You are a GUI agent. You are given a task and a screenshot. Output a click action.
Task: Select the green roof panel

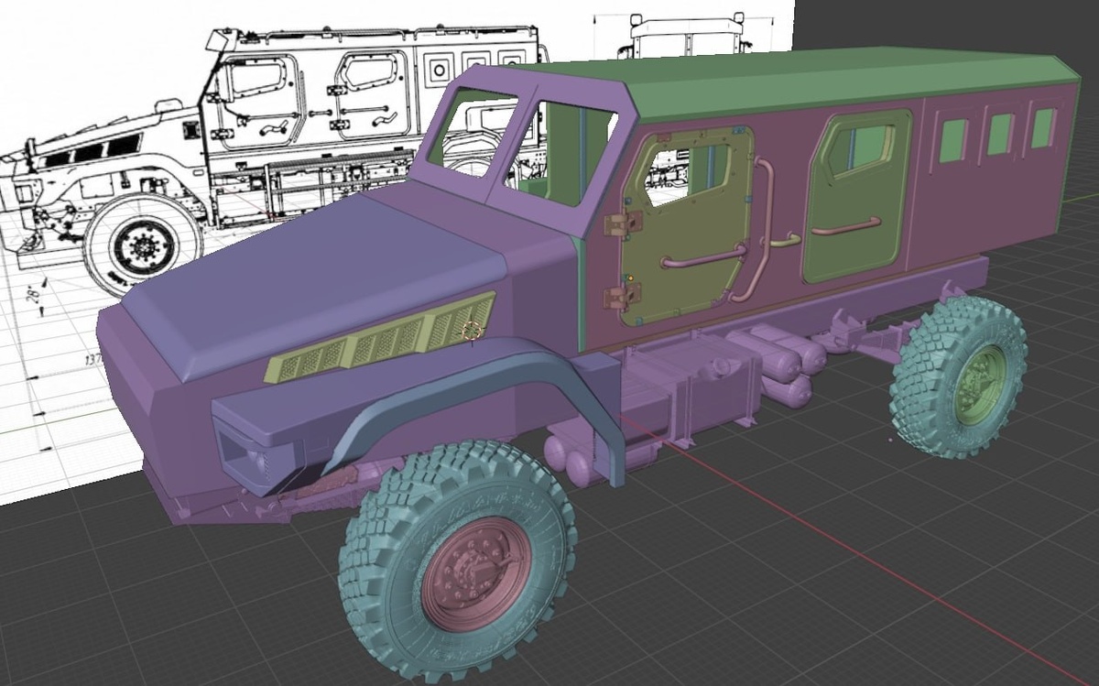point(824,82)
